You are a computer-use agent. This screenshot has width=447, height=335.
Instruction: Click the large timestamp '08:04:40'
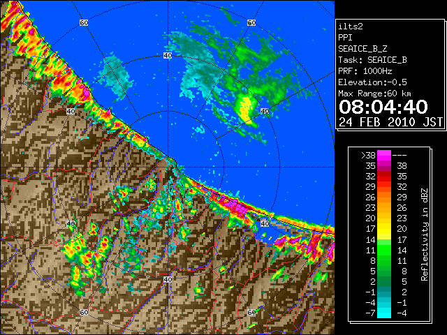point(383,107)
